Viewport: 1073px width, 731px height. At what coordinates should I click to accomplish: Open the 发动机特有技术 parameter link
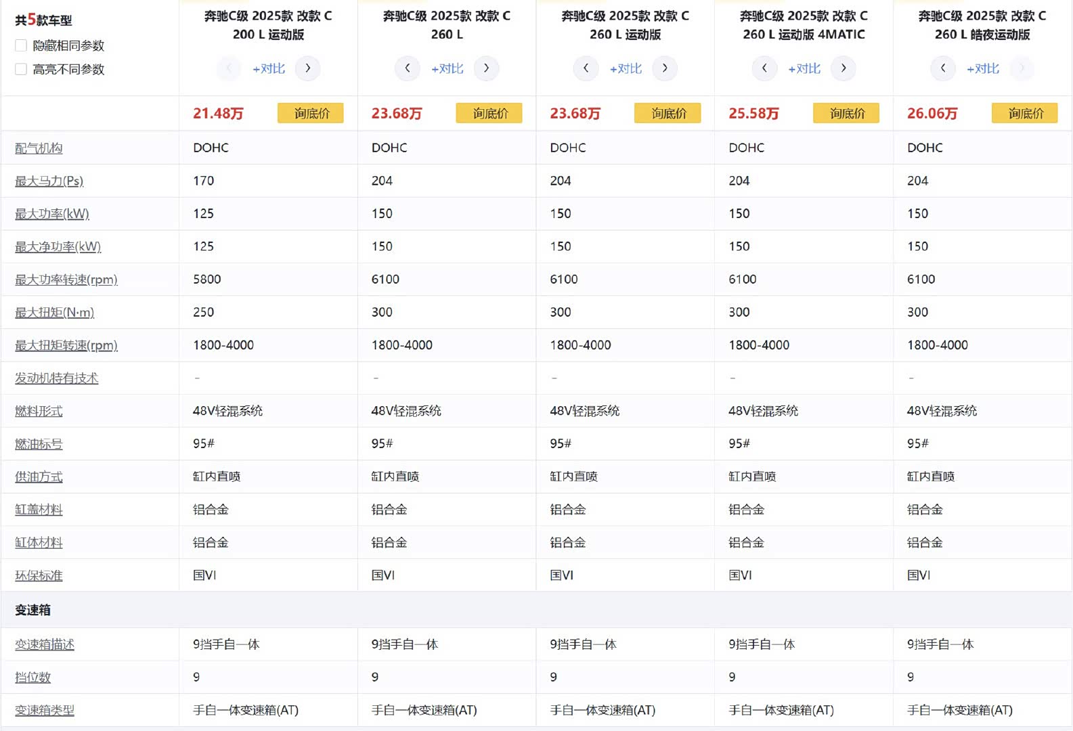pos(57,378)
